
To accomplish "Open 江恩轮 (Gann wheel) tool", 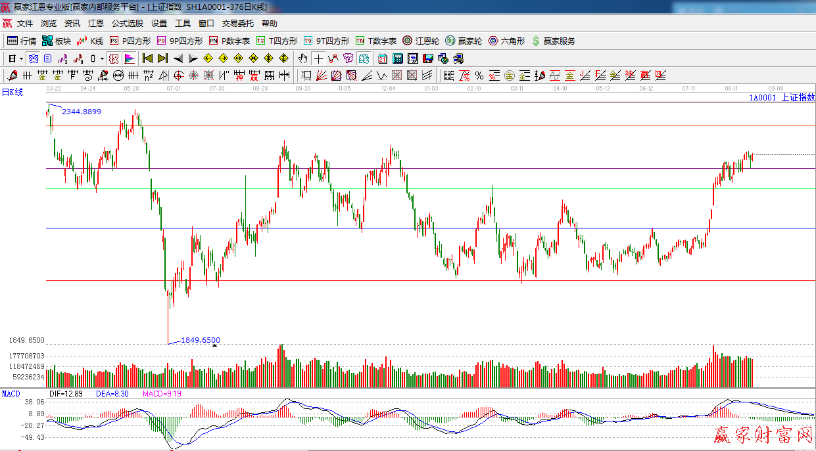I will (x=421, y=41).
